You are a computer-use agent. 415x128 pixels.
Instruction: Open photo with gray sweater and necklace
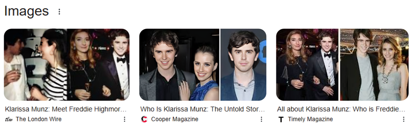point(374,65)
